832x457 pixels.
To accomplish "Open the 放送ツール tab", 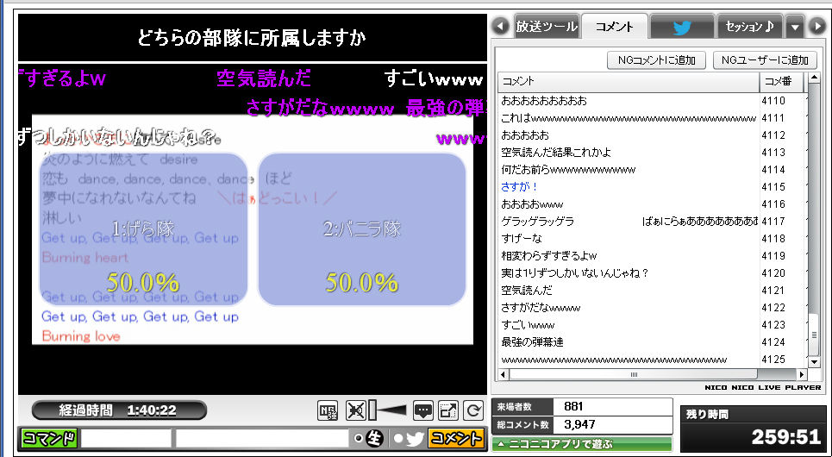I will [x=546, y=26].
